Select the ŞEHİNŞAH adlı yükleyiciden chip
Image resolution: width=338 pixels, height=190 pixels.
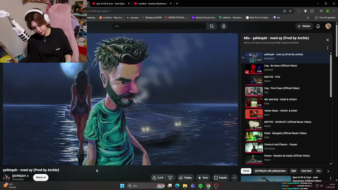tap(270, 171)
